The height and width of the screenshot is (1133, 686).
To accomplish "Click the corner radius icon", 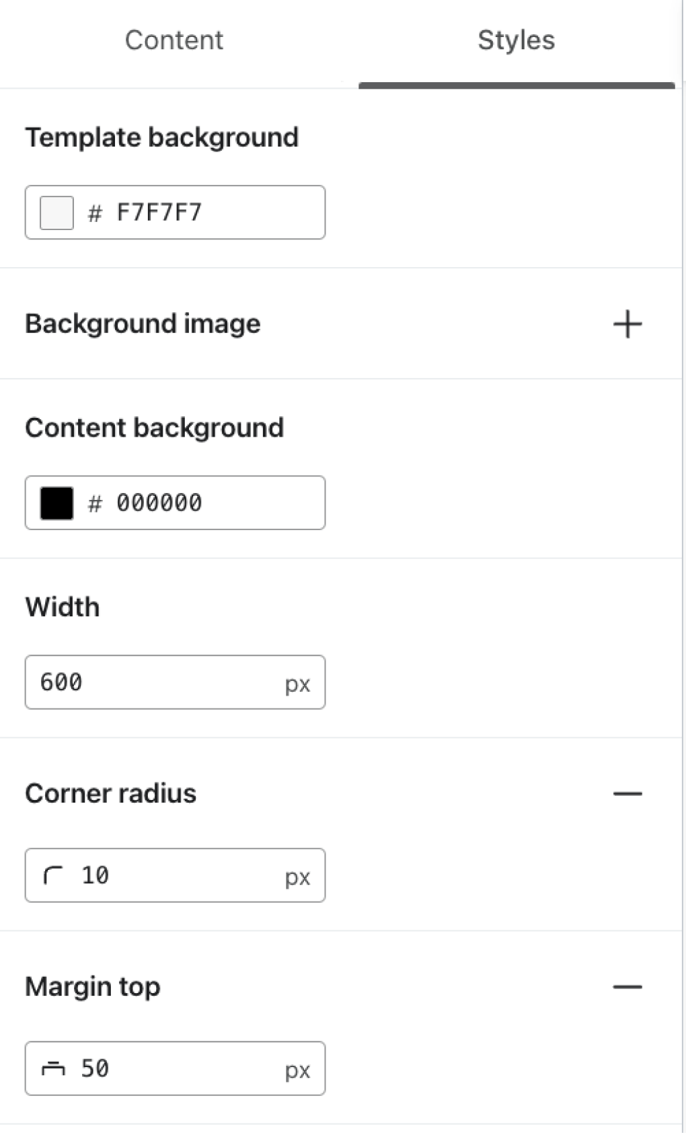I will tap(52, 875).
